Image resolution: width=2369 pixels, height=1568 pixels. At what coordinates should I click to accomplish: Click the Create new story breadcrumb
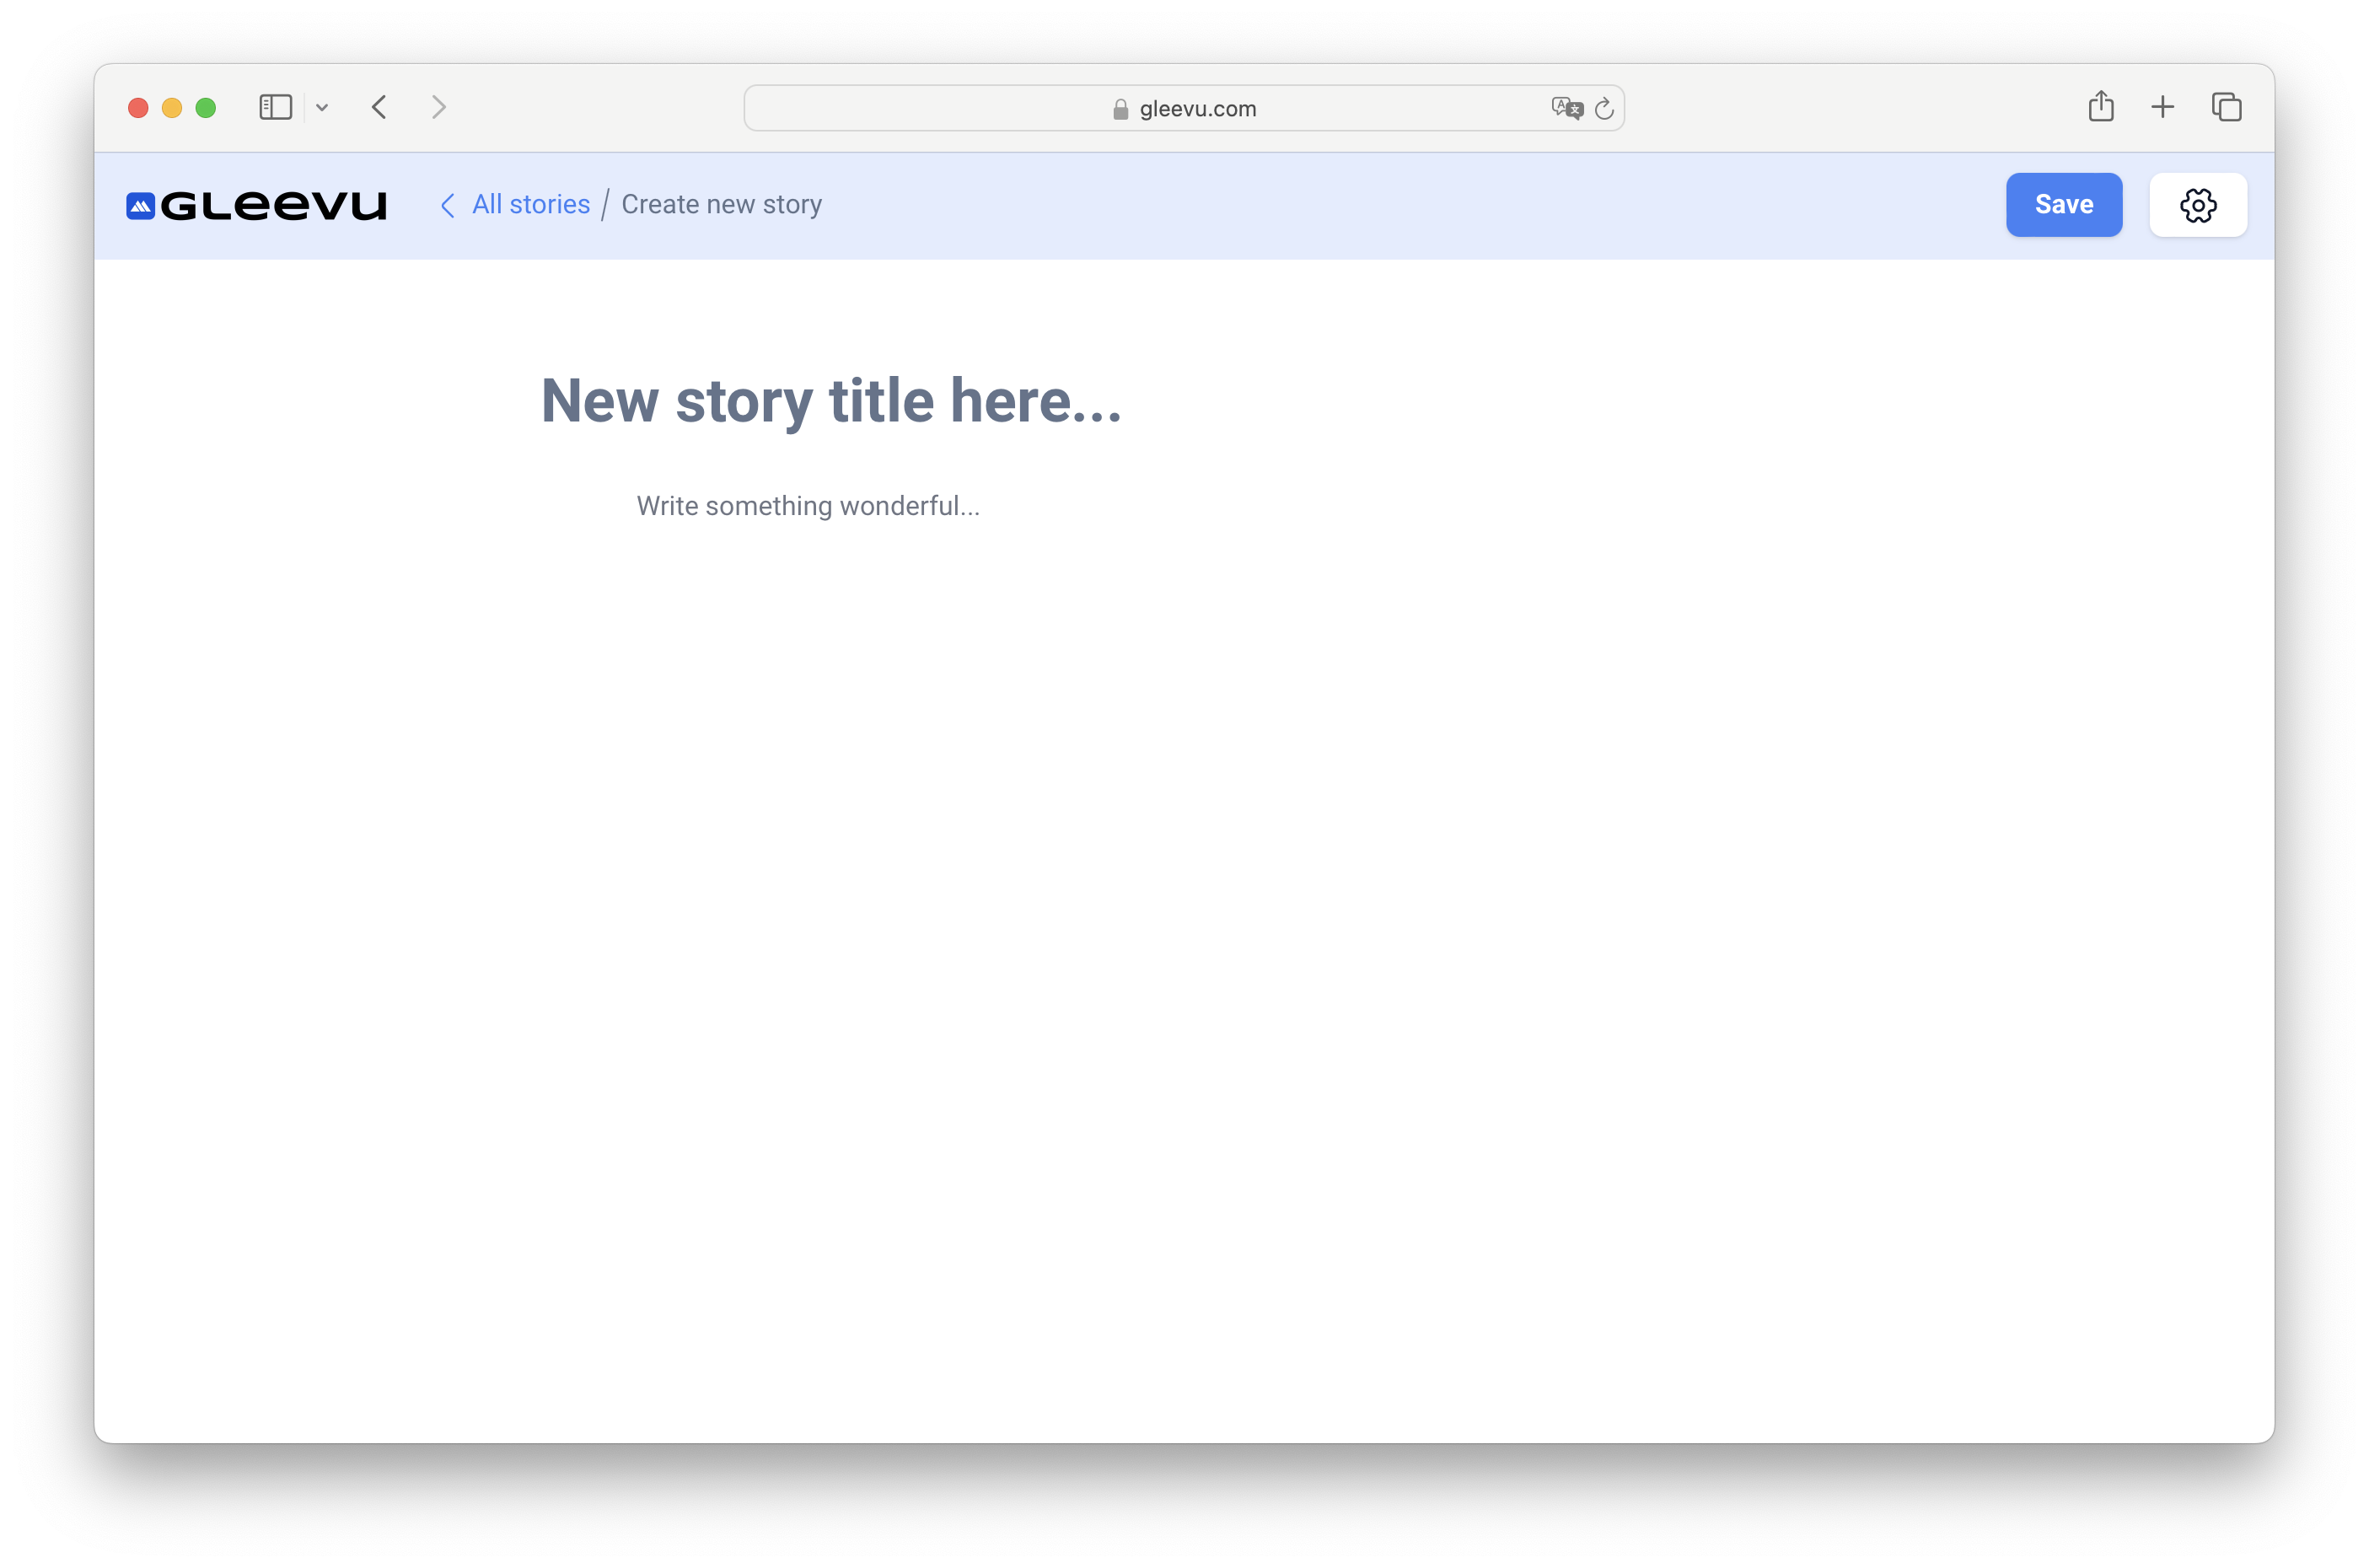tap(721, 204)
